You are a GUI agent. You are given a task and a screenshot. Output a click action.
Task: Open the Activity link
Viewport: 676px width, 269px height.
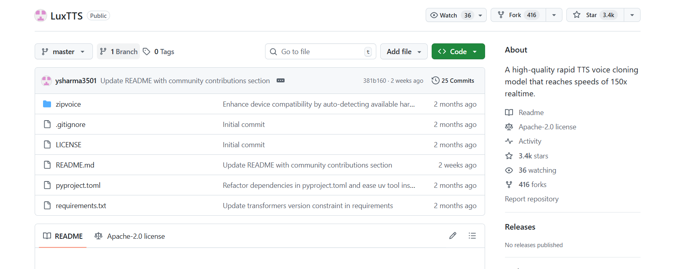pyautogui.click(x=530, y=141)
